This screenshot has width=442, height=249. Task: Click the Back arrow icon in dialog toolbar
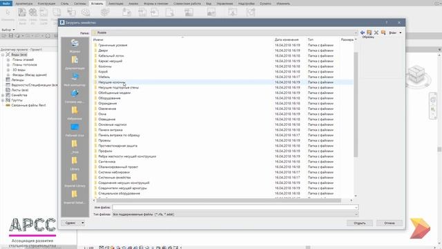click(x=363, y=33)
